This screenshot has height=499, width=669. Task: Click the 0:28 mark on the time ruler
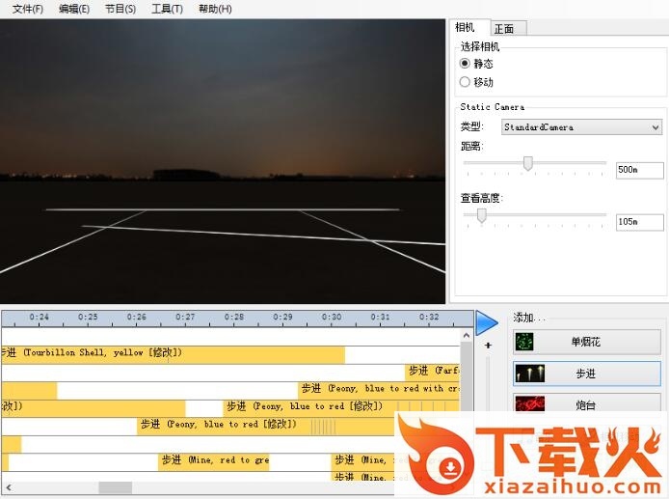234,318
